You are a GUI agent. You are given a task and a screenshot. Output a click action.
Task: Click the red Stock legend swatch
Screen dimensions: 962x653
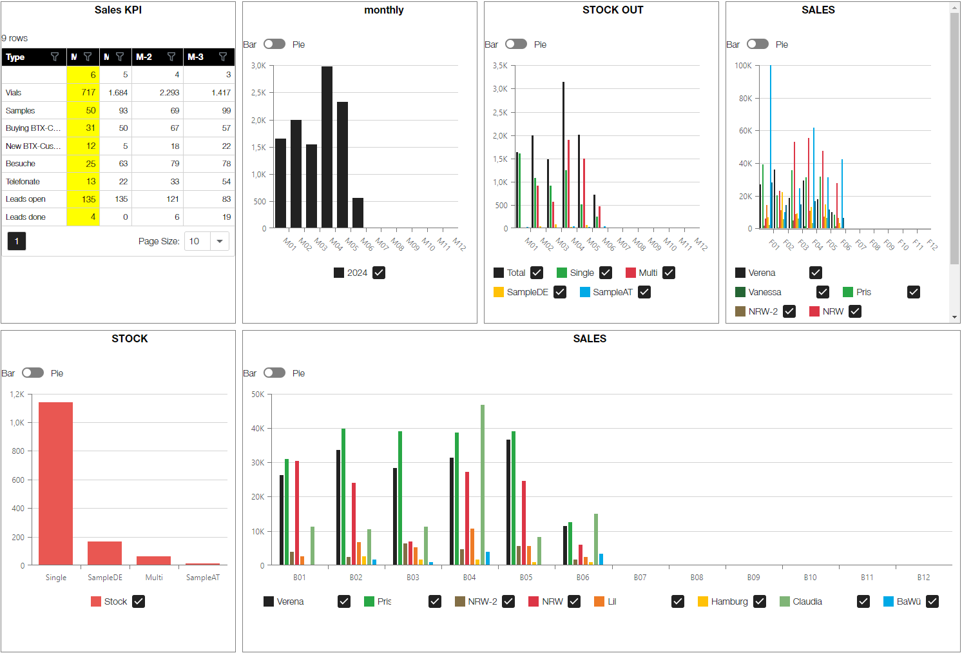96,601
